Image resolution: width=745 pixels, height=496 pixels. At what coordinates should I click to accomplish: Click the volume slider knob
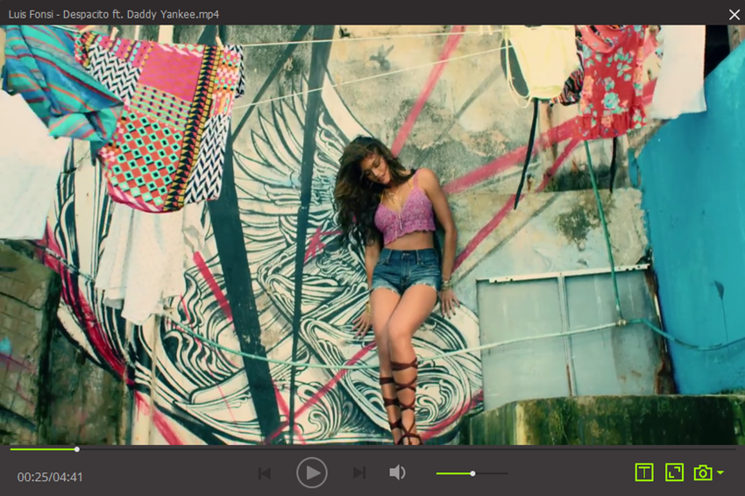coord(472,473)
